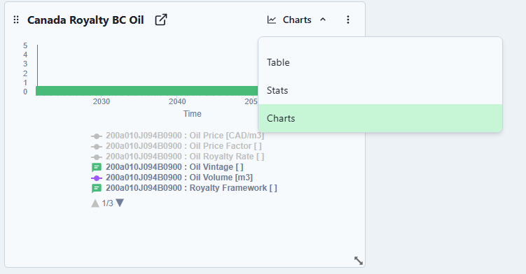Click the chevron arrow next to Charts
The height and width of the screenshot is (274, 526).
point(323,20)
